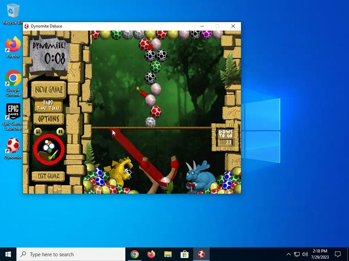Screen dimensions: 349x261
Task: Click the dynamite stick beside pink eggs
Action: pos(142,92)
